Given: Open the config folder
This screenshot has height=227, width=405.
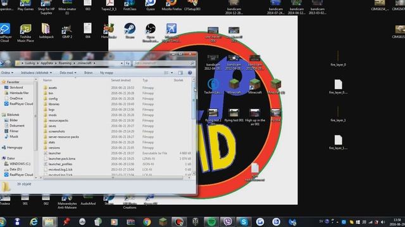Looking at the screenshot, I should click(53, 98).
